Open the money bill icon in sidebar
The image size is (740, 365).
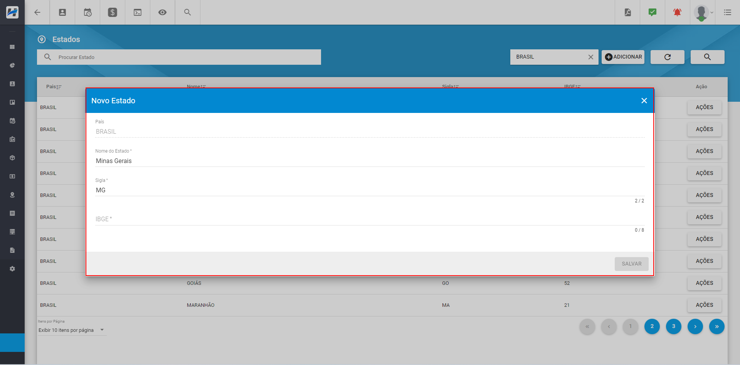[x=12, y=176]
